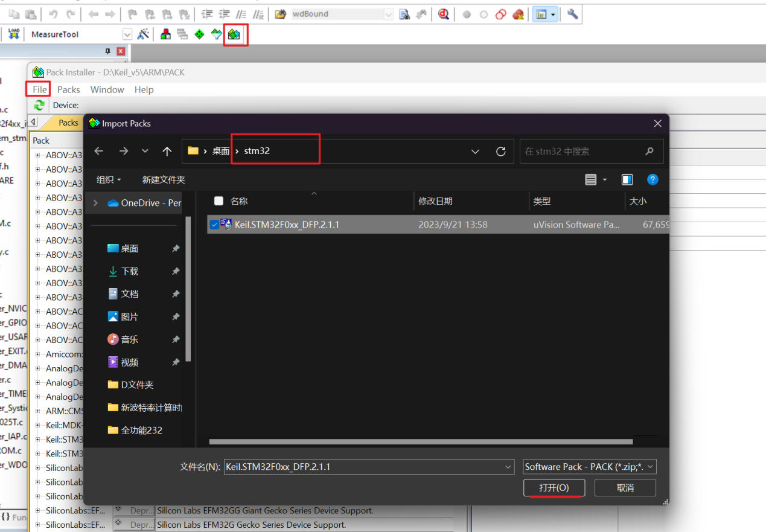Expand the OneDrive tree node
The width and height of the screenshot is (766, 532).
pos(95,203)
